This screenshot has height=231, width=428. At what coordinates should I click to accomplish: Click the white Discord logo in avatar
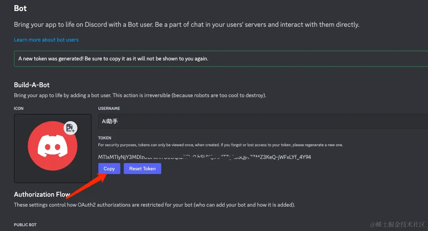click(53, 146)
